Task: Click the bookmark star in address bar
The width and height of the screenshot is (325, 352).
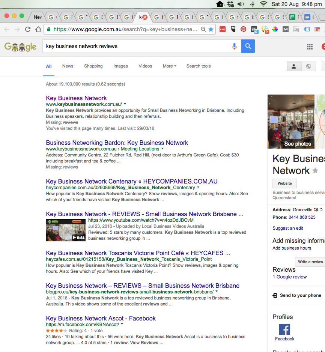Action: 211,29
